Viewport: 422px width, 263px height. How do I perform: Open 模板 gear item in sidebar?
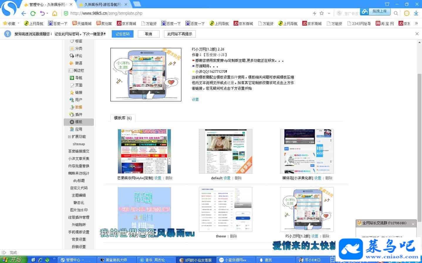point(79,122)
